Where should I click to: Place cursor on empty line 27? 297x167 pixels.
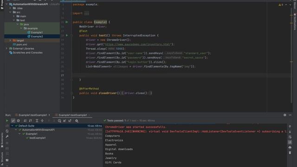point(182,75)
